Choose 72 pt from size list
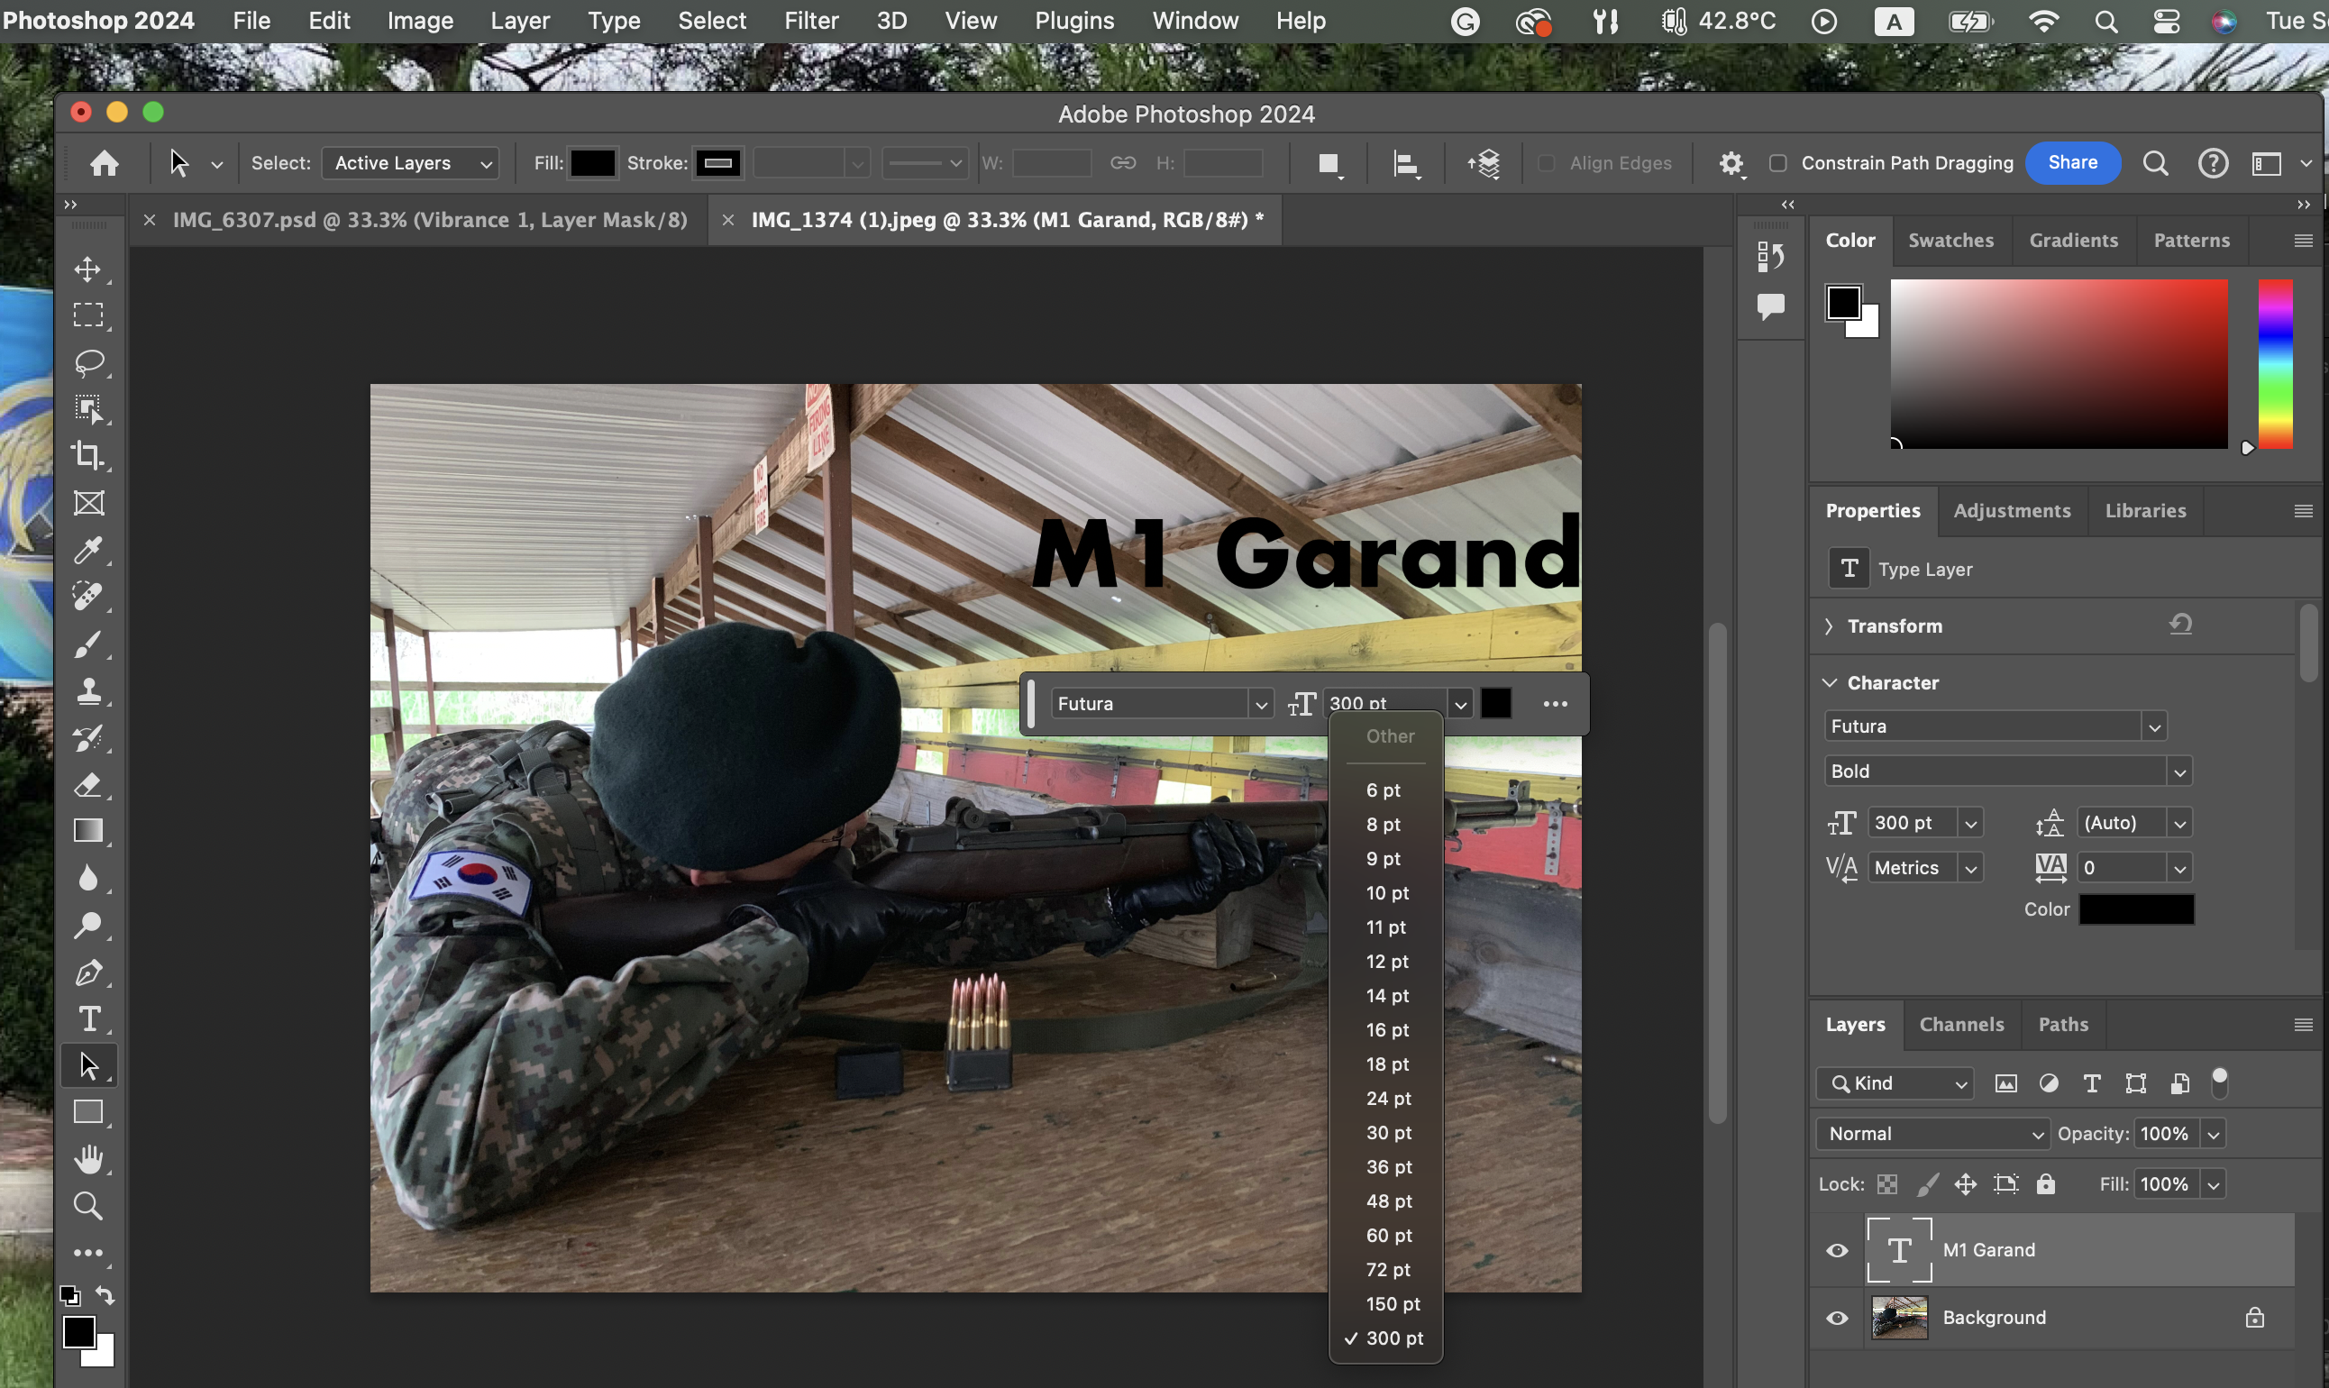The width and height of the screenshot is (2329, 1388). pyautogui.click(x=1387, y=1269)
